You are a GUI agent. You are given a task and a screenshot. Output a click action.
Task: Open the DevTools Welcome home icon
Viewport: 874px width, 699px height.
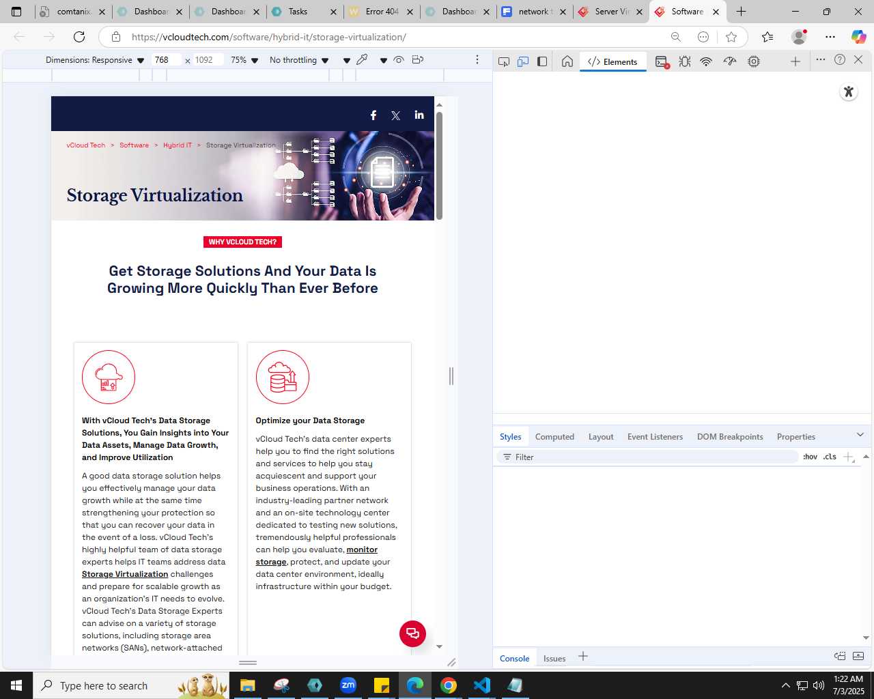pyautogui.click(x=567, y=61)
